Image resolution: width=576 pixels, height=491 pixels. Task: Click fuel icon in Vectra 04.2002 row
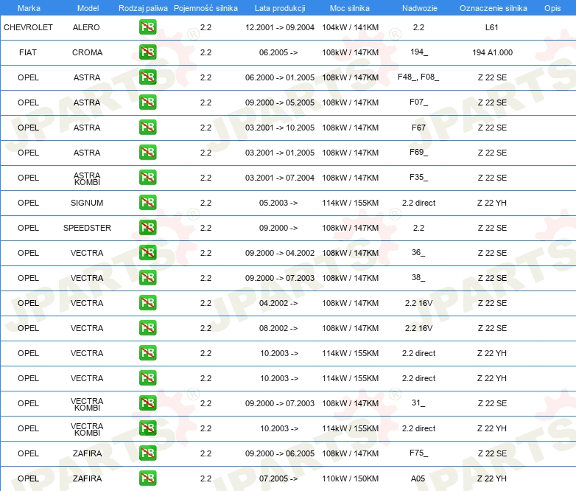click(x=147, y=303)
